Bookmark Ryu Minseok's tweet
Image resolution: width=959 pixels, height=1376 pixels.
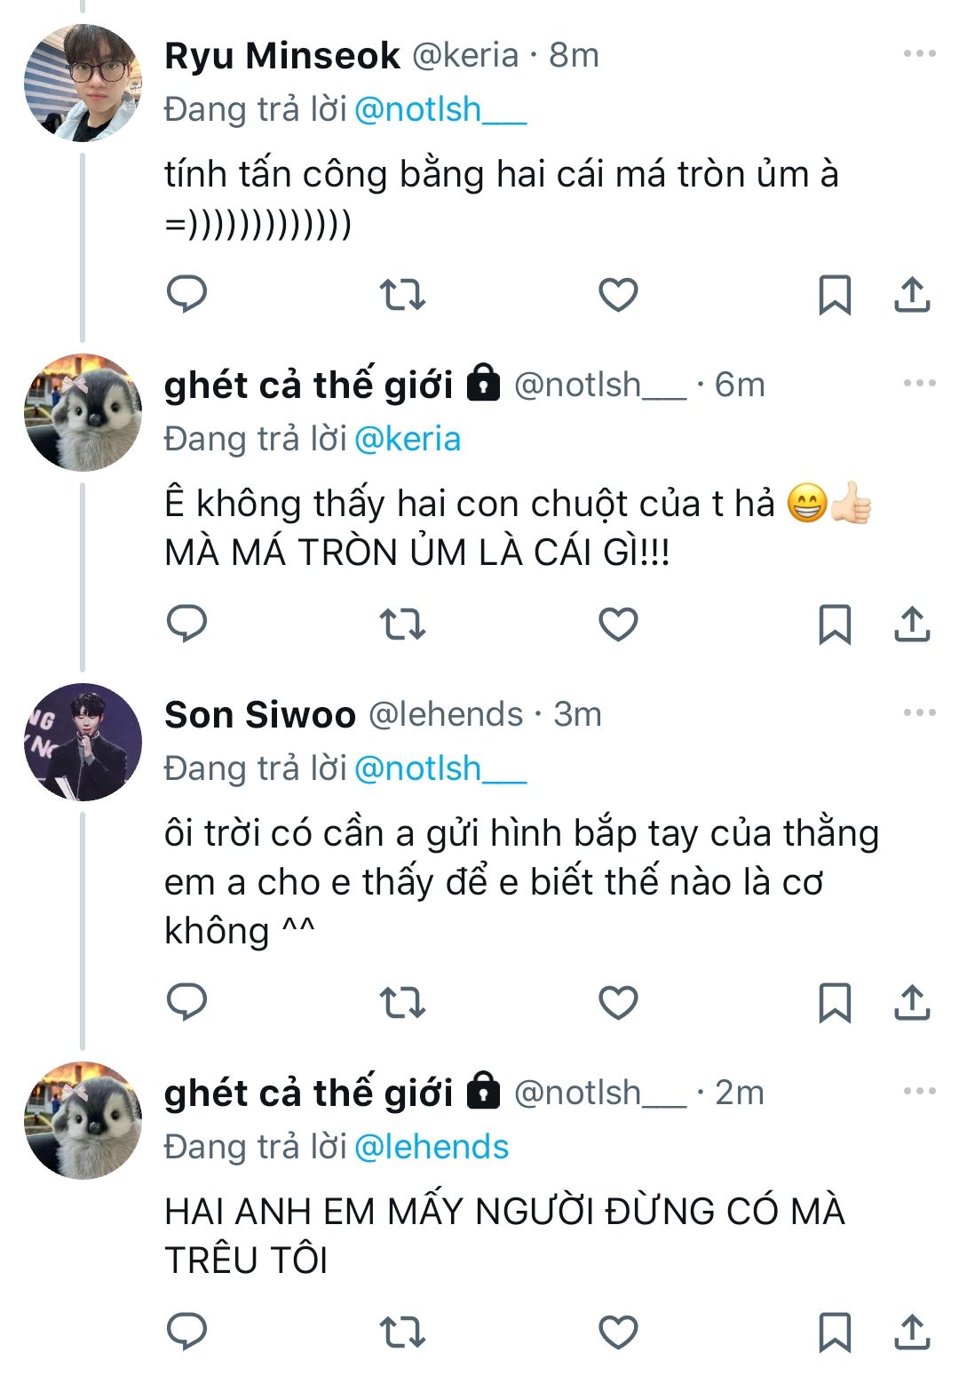click(x=834, y=294)
